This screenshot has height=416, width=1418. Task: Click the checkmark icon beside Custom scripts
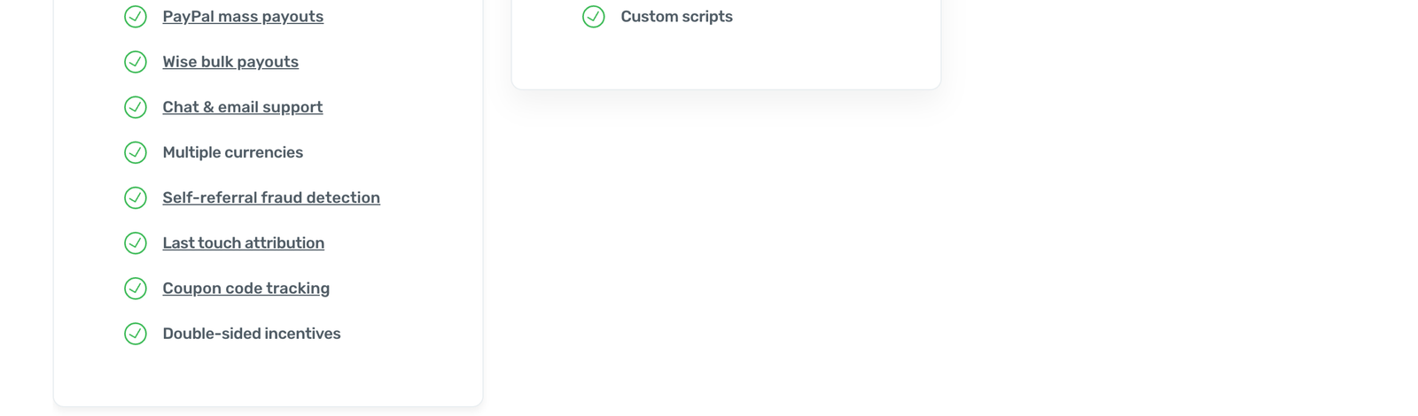(594, 17)
